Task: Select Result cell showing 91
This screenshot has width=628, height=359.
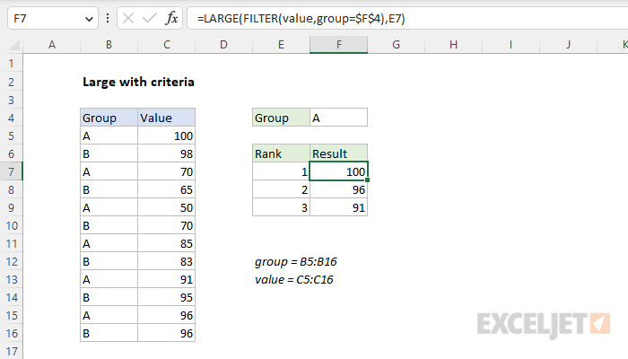Action: (x=339, y=207)
